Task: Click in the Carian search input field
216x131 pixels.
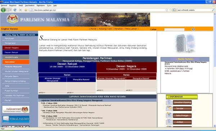Action: [174, 30]
